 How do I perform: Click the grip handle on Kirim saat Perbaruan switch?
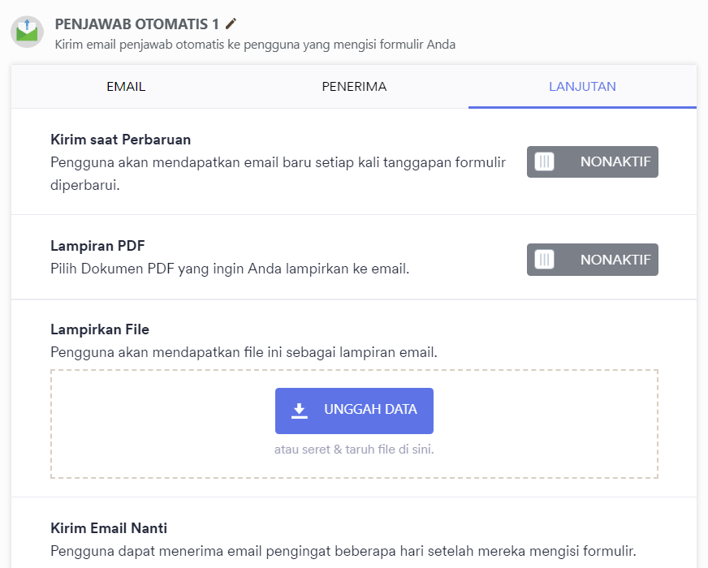pos(545,161)
